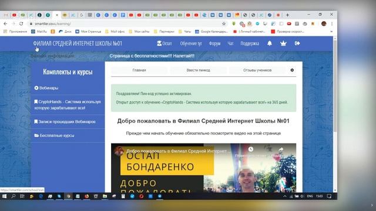Open the notifications bell icon
Screen dimensions: 376x211
[270, 43]
